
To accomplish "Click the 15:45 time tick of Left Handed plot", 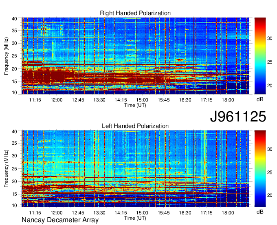I will point(164,213).
